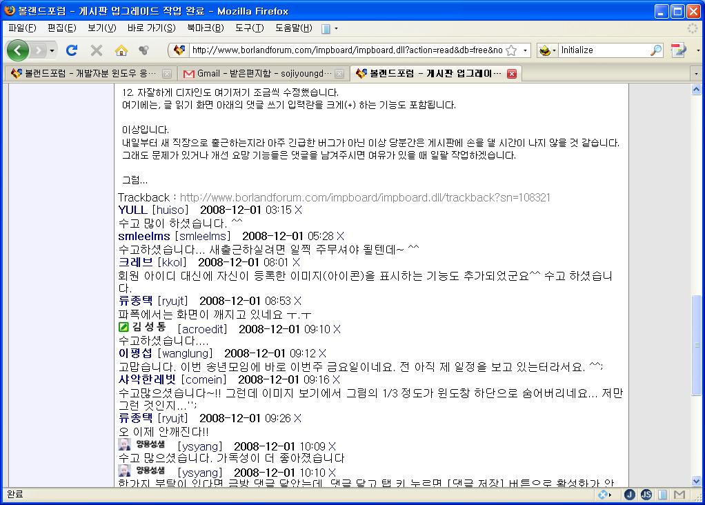This screenshot has width=705, height=505.
Task: Delete YULL's comment with the X icon
Action: point(298,210)
